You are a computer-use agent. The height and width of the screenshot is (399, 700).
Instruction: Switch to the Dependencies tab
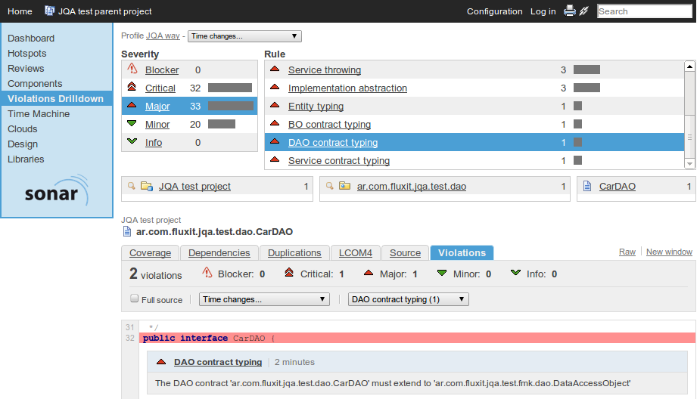pos(219,252)
